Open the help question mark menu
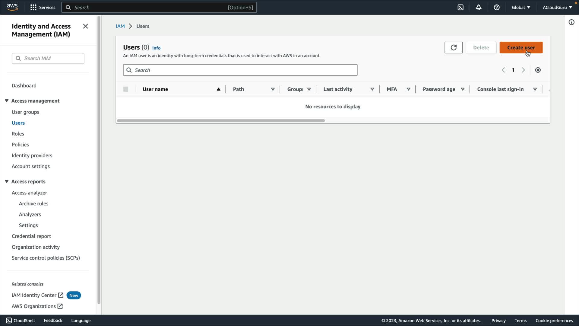Screen dimensions: 579x326 pyautogui.click(x=497, y=8)
